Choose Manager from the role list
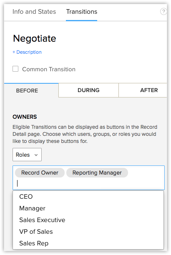This screenshot has width=171, height=255. pos(88,208)
